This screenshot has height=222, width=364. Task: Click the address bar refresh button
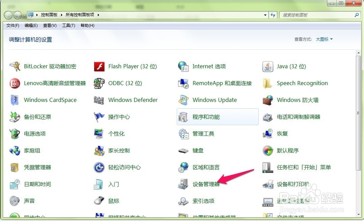[273, 15]
